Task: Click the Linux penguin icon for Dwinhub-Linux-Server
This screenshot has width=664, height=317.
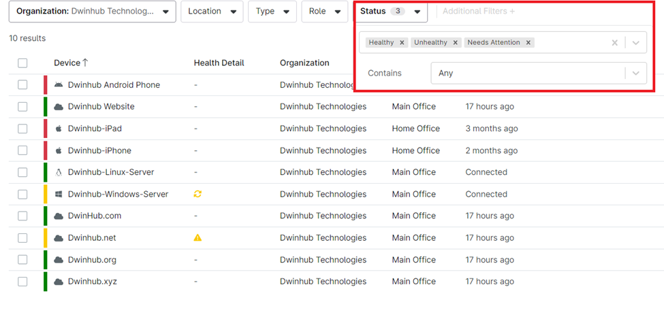Action: pyautogui.click(x=59, y=172)
